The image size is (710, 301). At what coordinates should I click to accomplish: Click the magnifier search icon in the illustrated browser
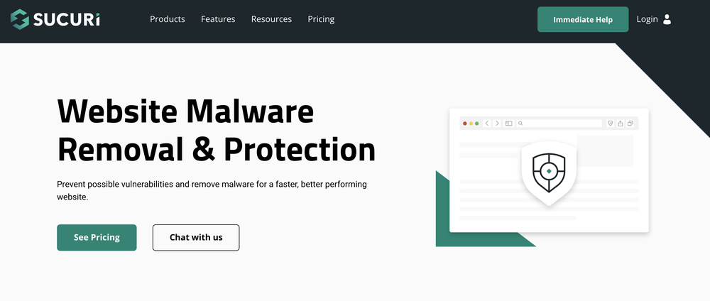pyautogui.click(x=520, y=124)
